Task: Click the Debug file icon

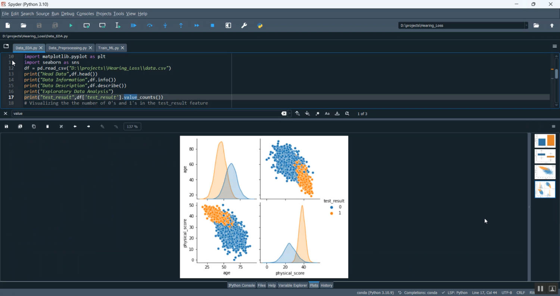Action: (x=134, y=26)
